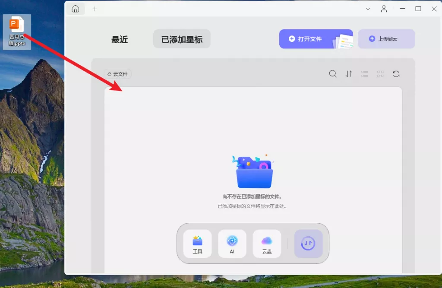This screenshot has width=442, height=288.
Task: Switch to list view layout
Action: pyautogui.click(x=364, y=74)
